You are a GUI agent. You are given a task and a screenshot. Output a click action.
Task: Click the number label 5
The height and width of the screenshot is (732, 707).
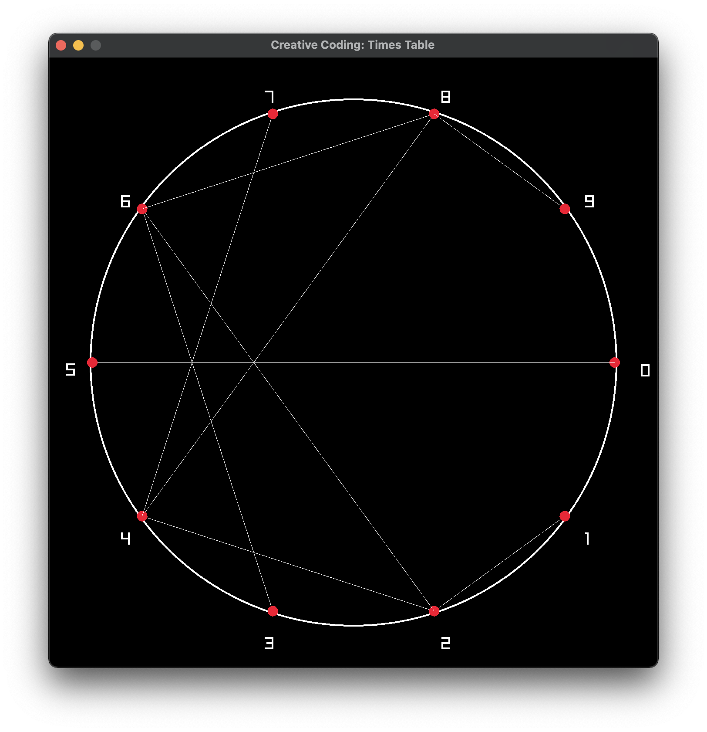[71, 370]
